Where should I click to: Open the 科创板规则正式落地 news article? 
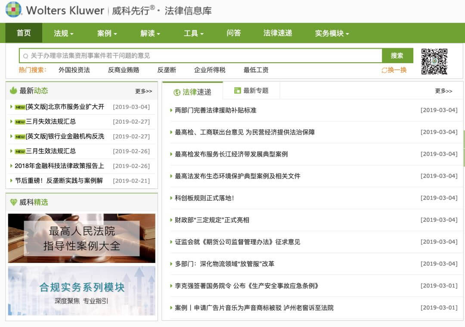pos(202,198)
